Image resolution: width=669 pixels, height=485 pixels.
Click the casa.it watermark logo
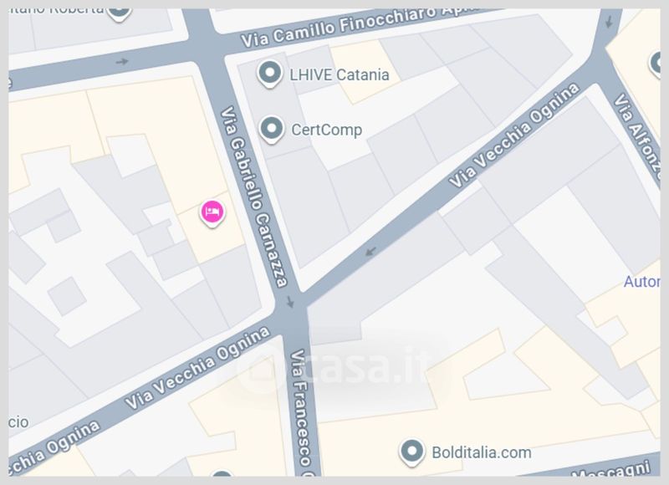[x=335, y=366]
